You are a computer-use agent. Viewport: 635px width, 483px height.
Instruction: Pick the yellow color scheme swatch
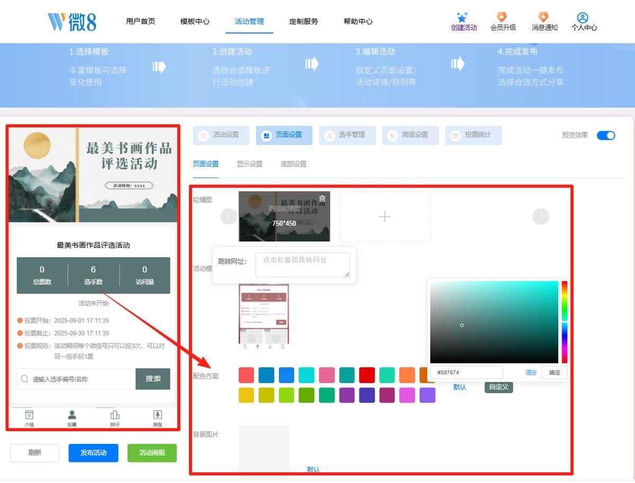247,395
